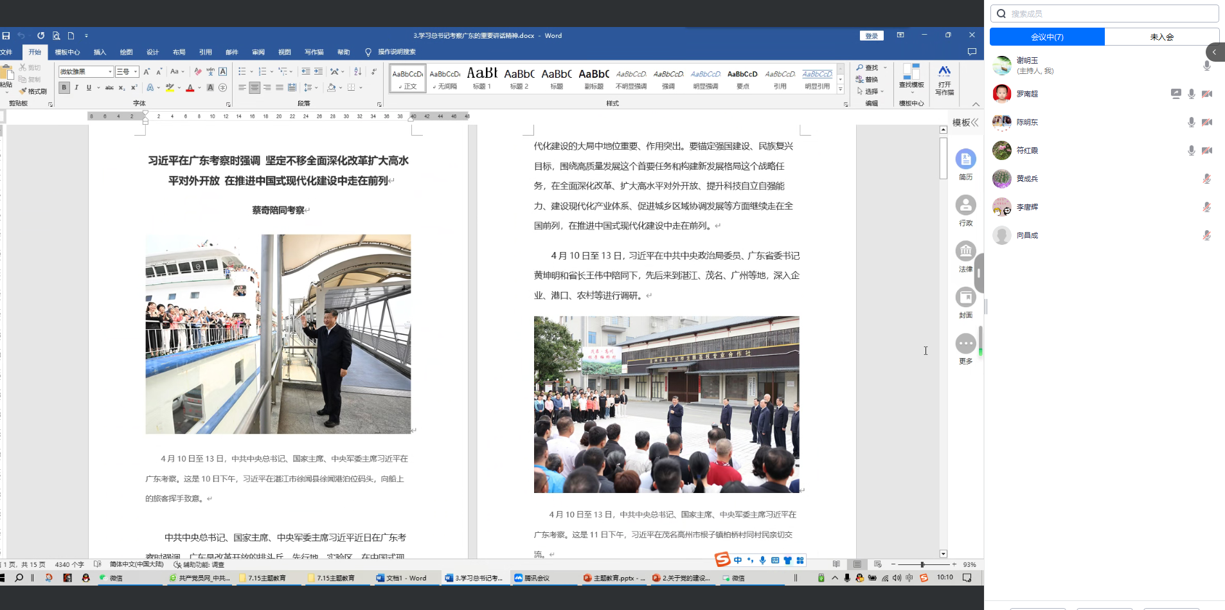Open the font name dropdown 微软雅黑
Viewport: 1225px width, 610px height.
coord(110,72)
